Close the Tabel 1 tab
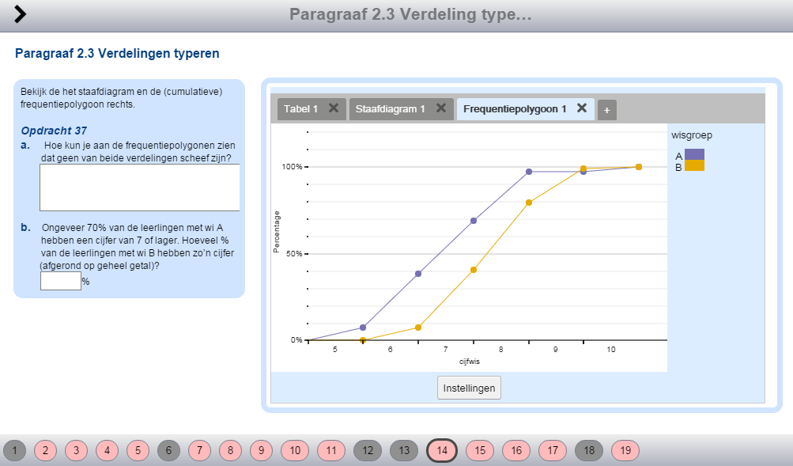Viewport: 793px width, 466px height. (334, 108)
